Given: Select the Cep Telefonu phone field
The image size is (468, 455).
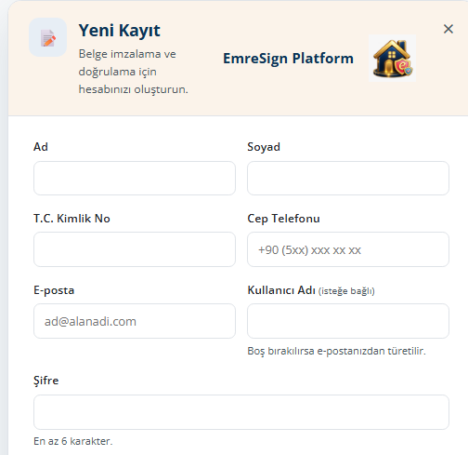Looking at the screenshot, I should pos(348,249).
